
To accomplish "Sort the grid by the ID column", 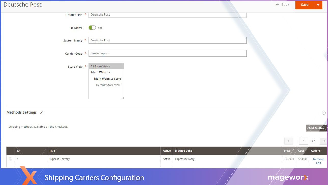I will [x=18, y=150].
